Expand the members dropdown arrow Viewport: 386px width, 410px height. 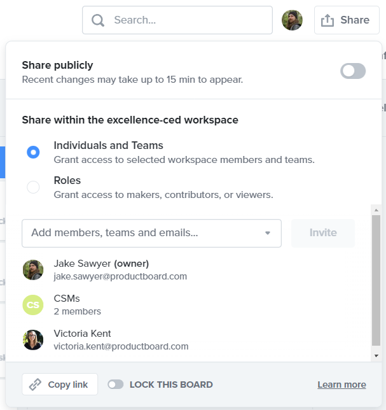tap(268, 233)
